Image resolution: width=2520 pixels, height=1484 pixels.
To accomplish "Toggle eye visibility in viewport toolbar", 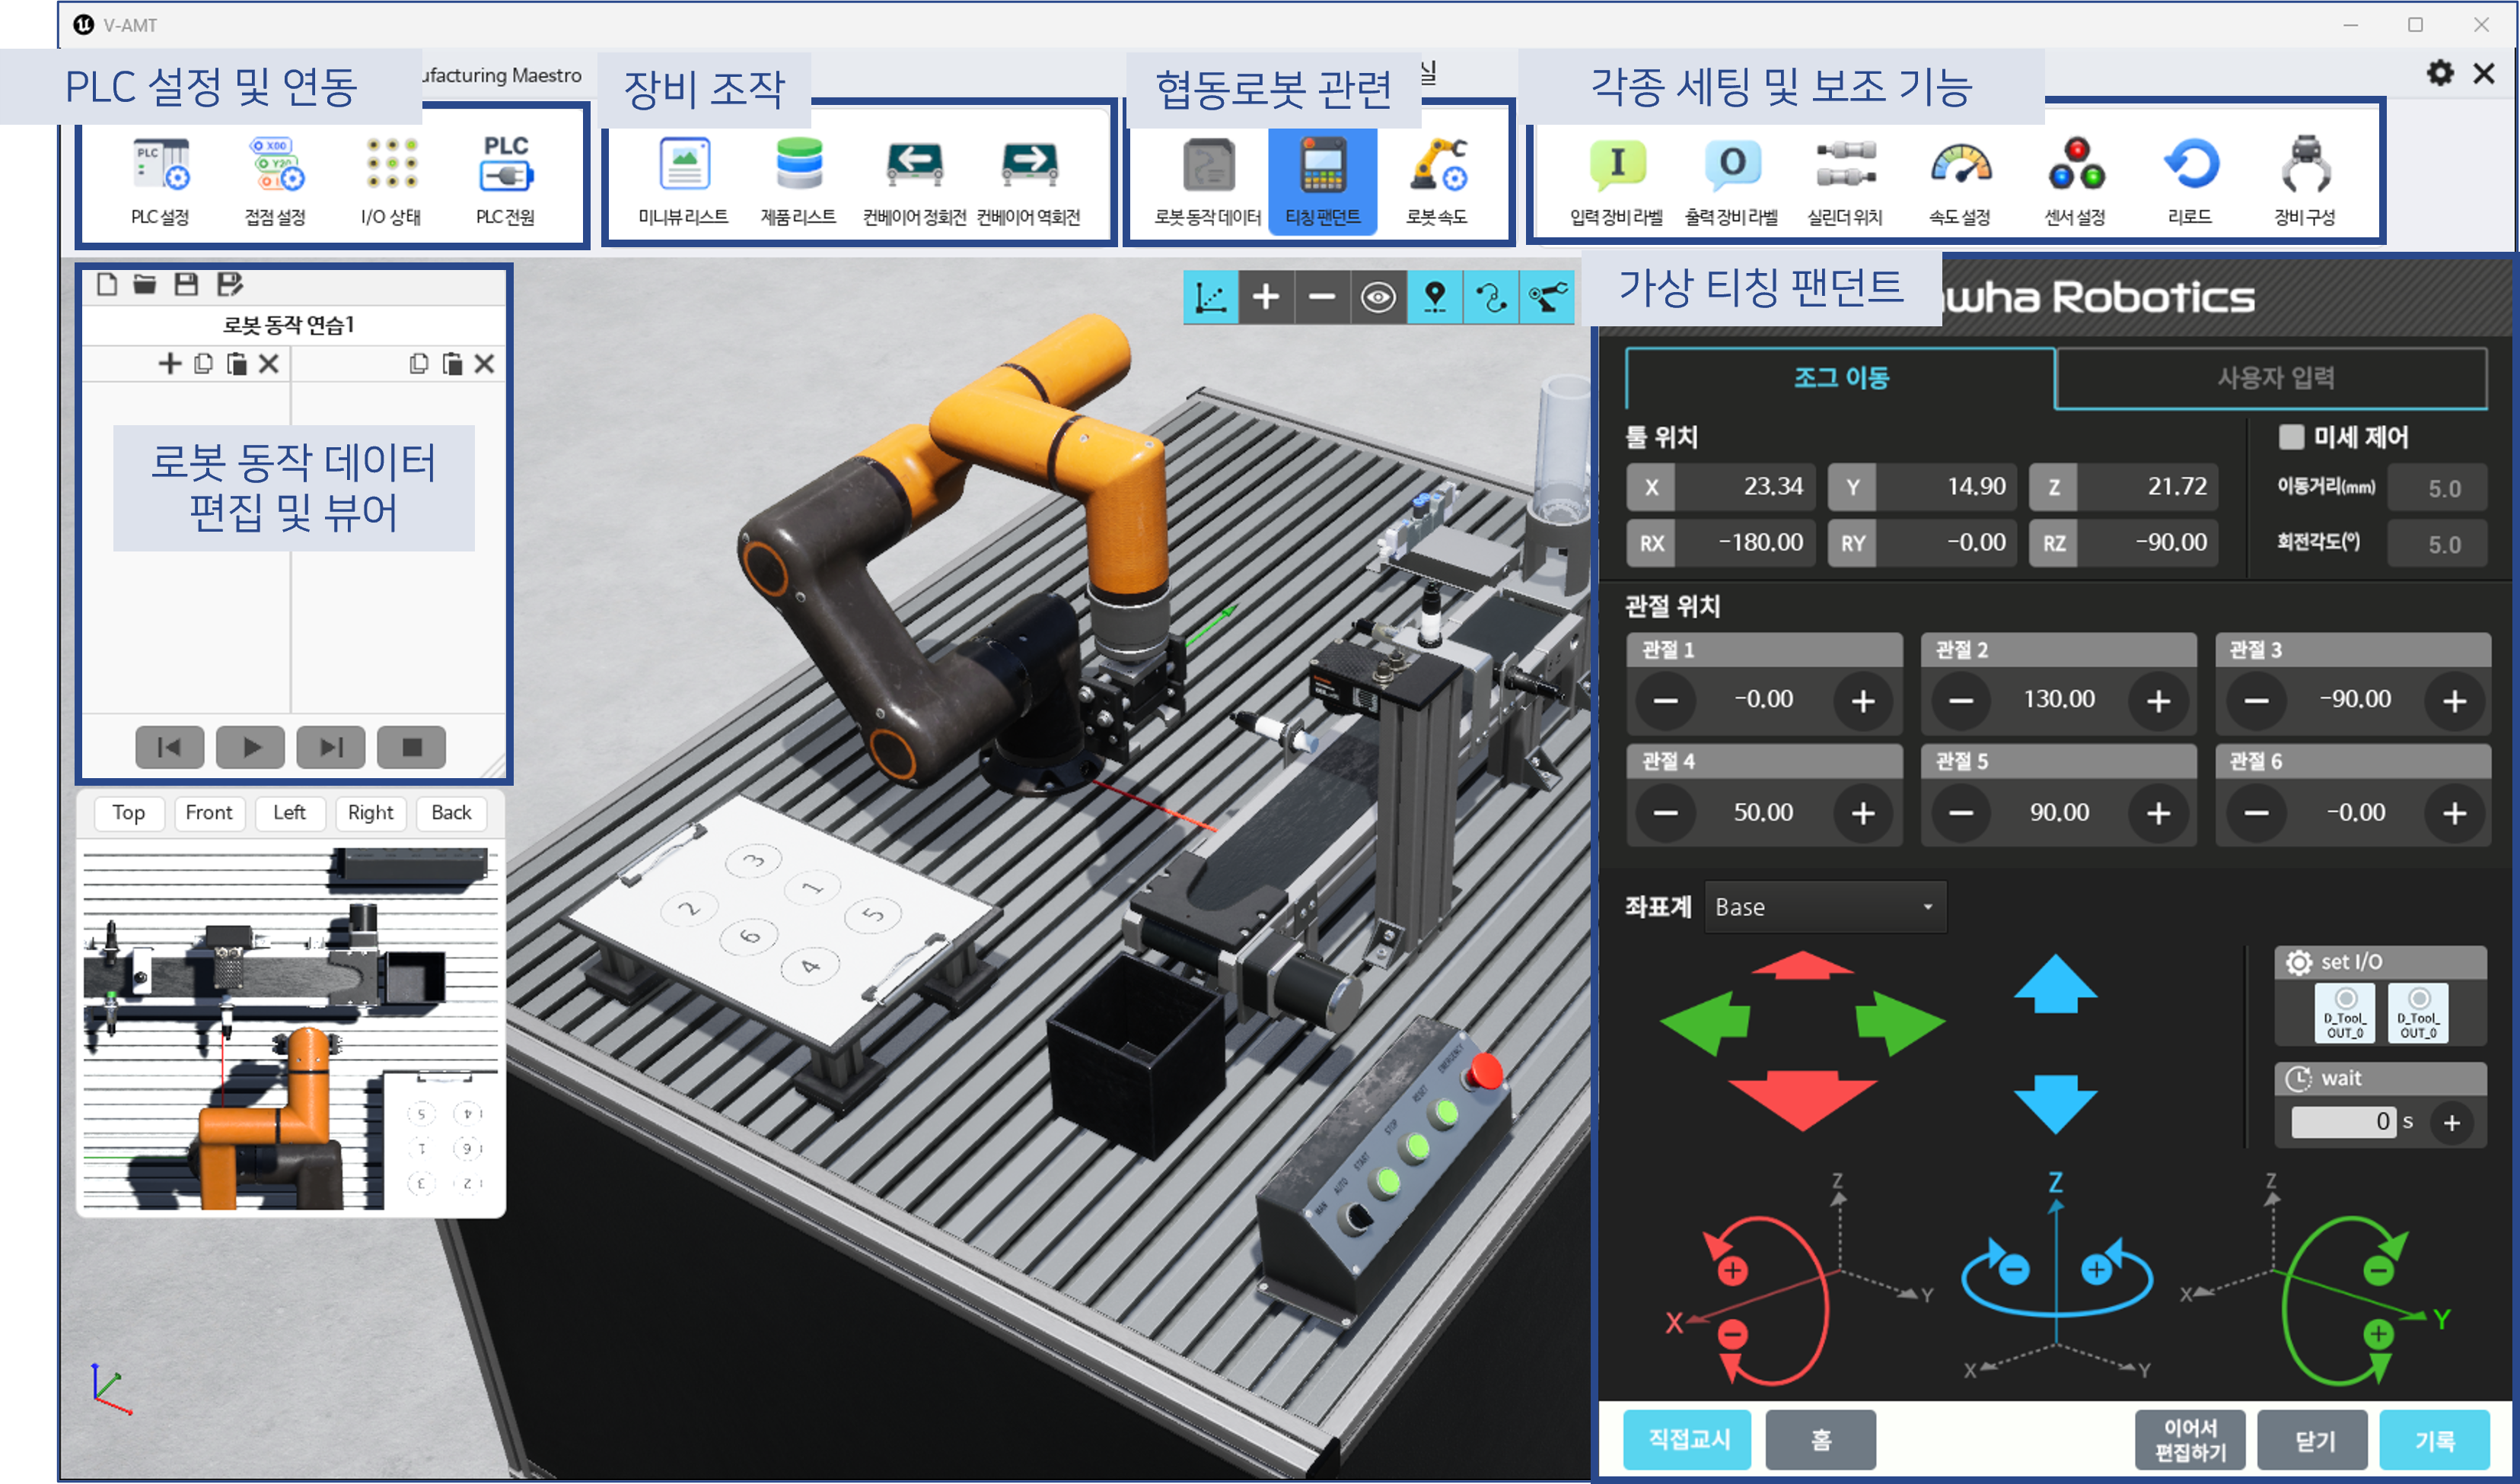I will tap(1378, 297).
